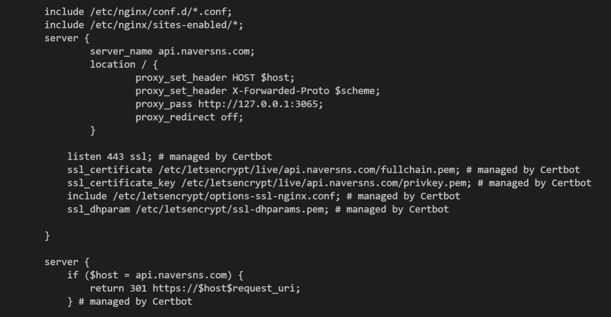Click the server_name directive line
Screen dimensions: 611x317
172,51
